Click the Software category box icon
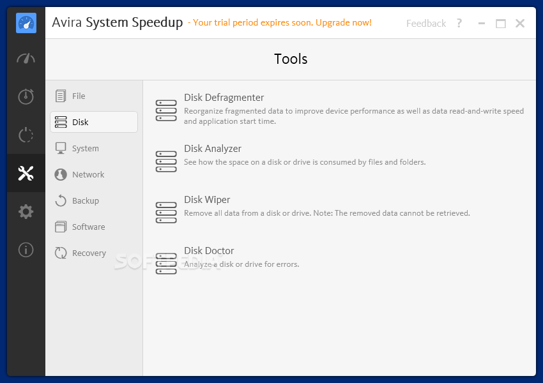Image resolution: width=543 pixels, height=383 pixels. 61,227
